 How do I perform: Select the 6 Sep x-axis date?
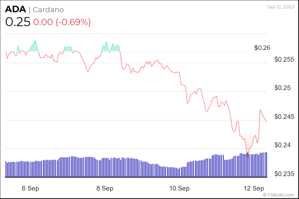[29, 189]
